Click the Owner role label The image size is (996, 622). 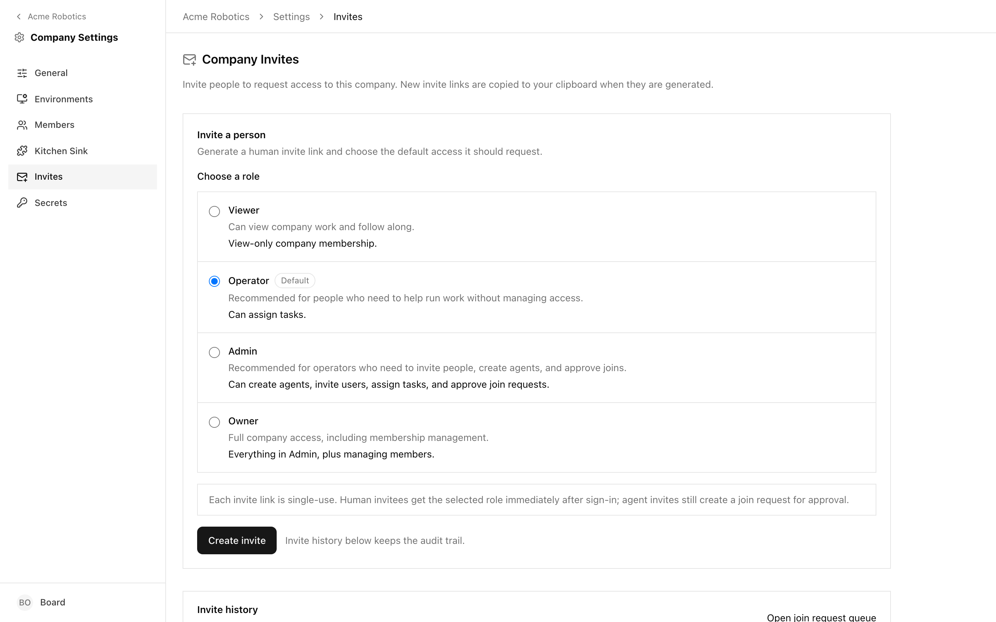(x=243, y=421)
